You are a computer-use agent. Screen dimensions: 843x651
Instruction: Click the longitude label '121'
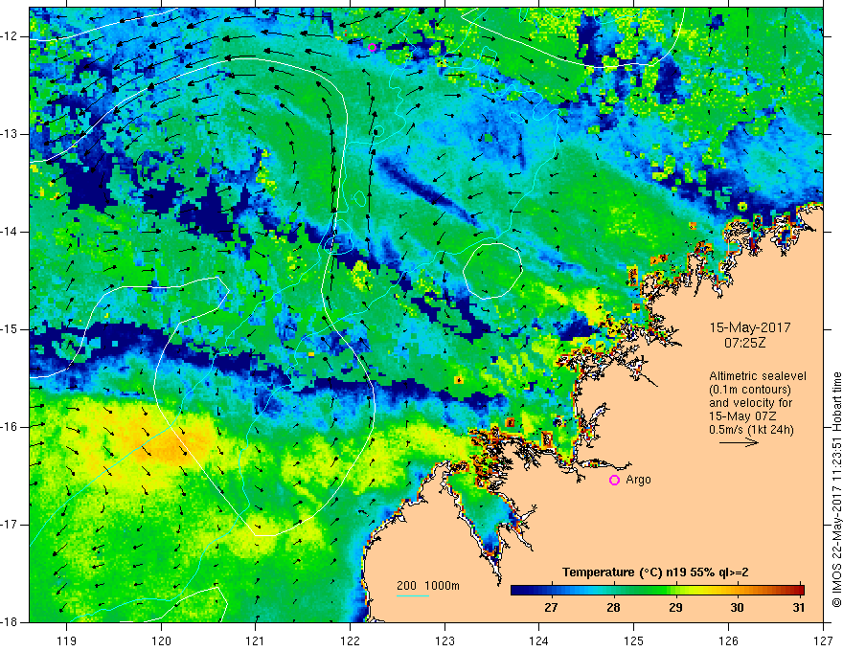tap(256, 640)
